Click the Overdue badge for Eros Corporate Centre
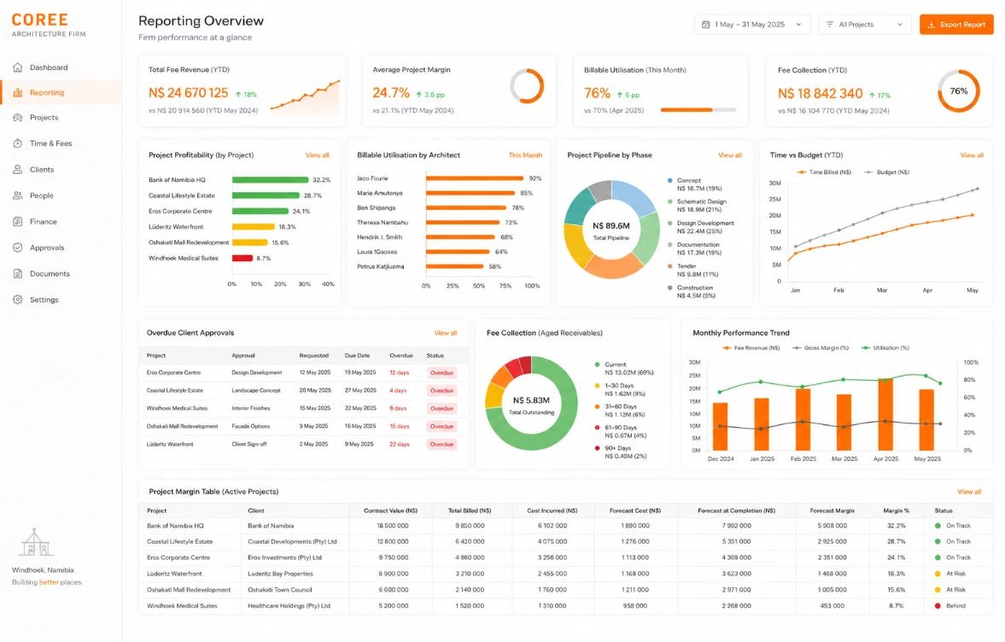This screenshot has width=1005, height=642. (x=441, y=373)
